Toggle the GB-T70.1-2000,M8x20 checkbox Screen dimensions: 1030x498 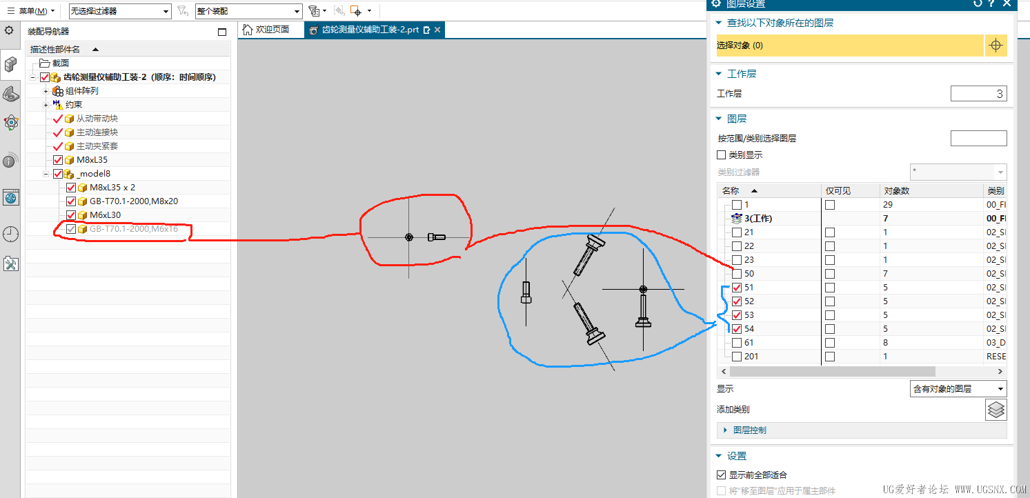coord(71,201)
